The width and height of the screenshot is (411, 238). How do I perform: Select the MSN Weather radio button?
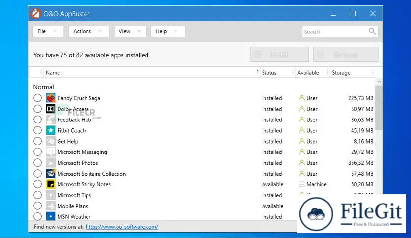coord(37,216)
